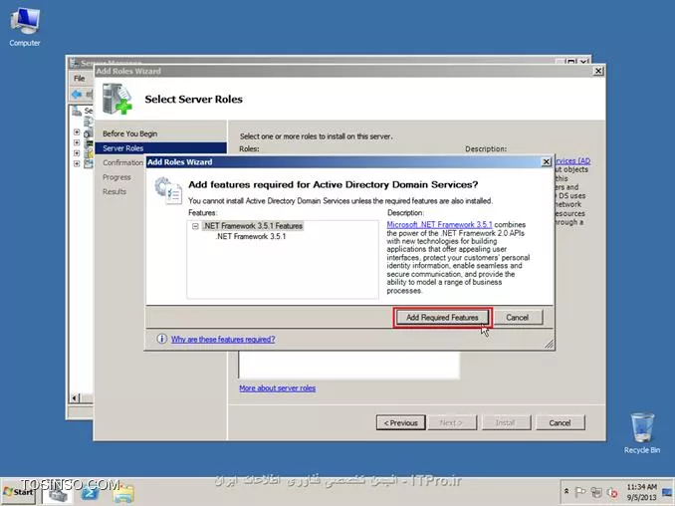Expand the Storage node in Server Manager tree
675x506 pixels.
click(x=77, y=163)
